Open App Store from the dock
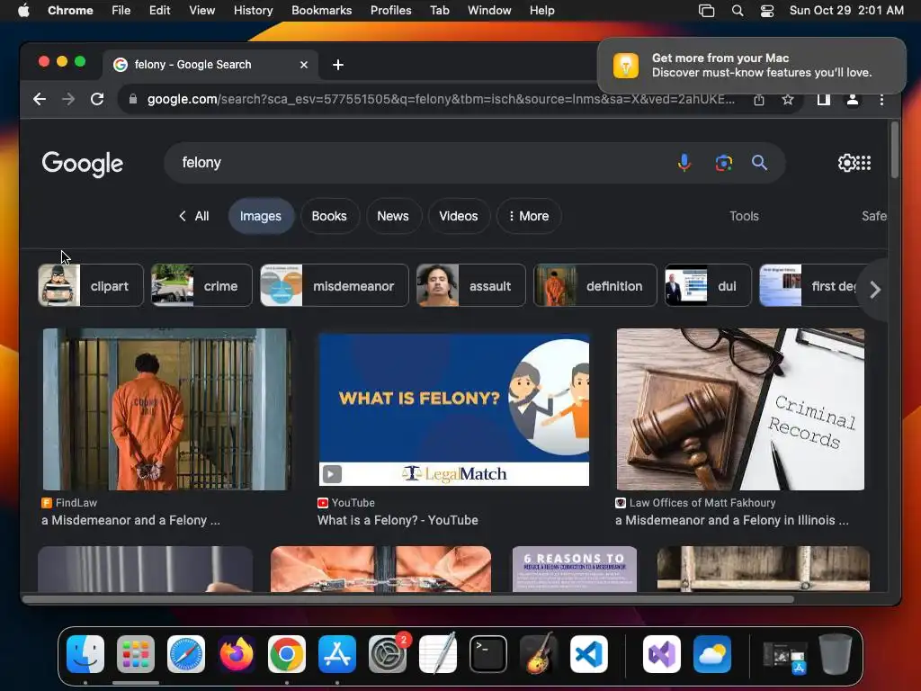The width and height of the screenshot is (921, 691). [x=337, y=654]
